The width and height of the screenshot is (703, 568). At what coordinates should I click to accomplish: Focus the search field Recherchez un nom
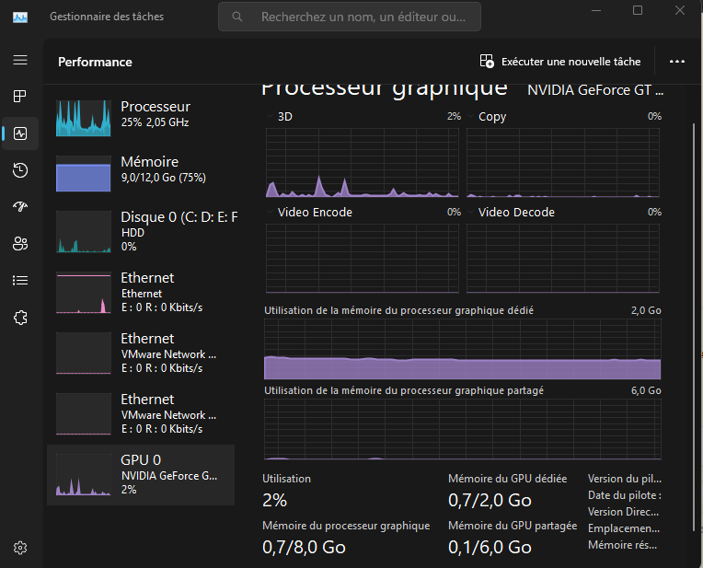coord(350,17)
